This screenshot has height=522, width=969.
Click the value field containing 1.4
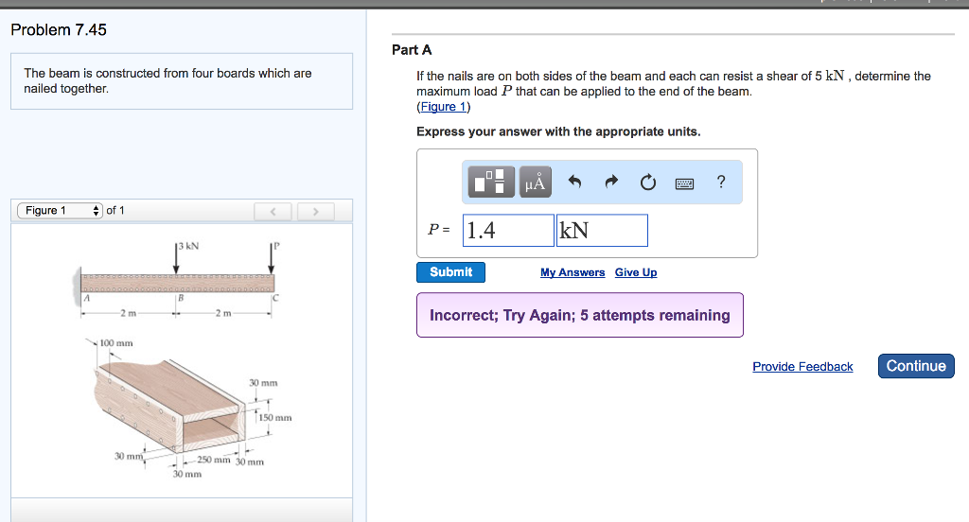click(508, 230)
